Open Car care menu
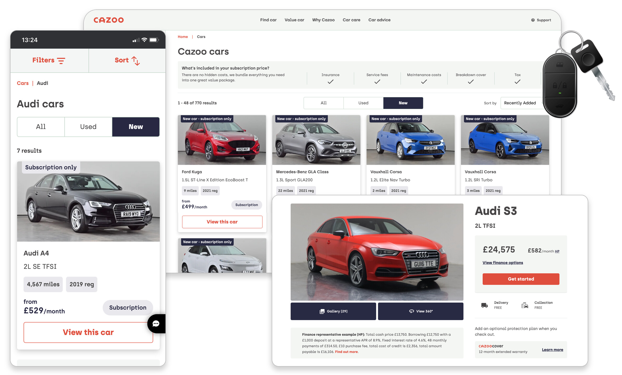Screen dimensions: 622x375 351,20
